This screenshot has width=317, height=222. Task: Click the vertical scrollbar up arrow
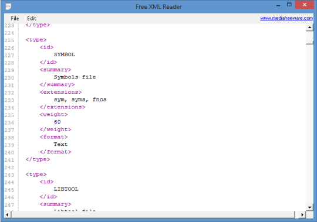tap(309, 27)
